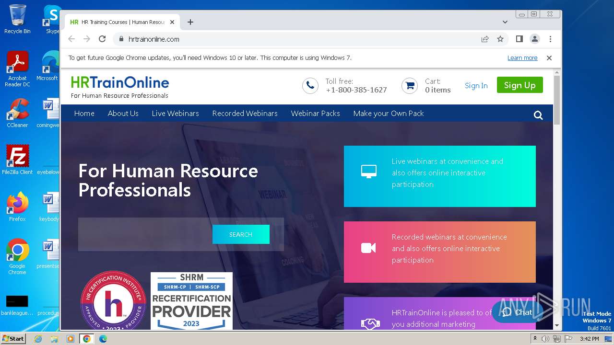Image resolution: width=614 pixels, height=345 pixels.
Task: Select the Firefox desktop icon
Action: (x=17, y=207)
